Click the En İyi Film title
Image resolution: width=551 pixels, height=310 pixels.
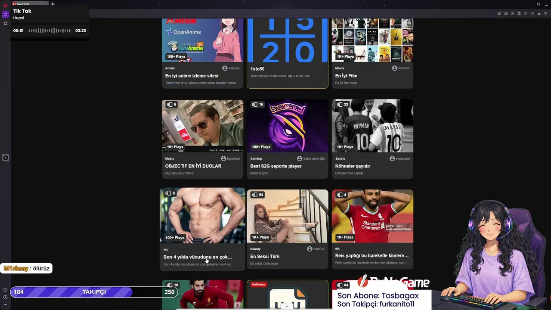coord(346,76)
